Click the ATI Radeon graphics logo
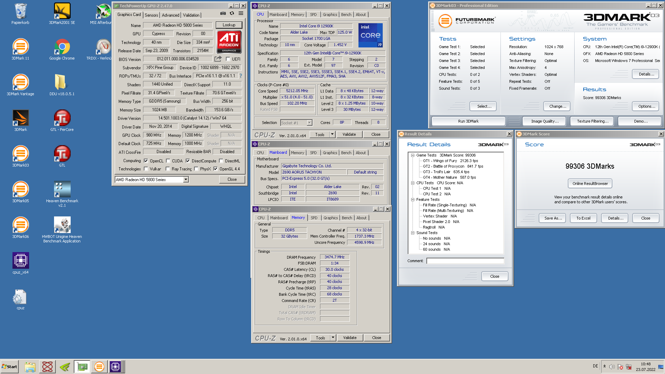 tap(229, 42)
